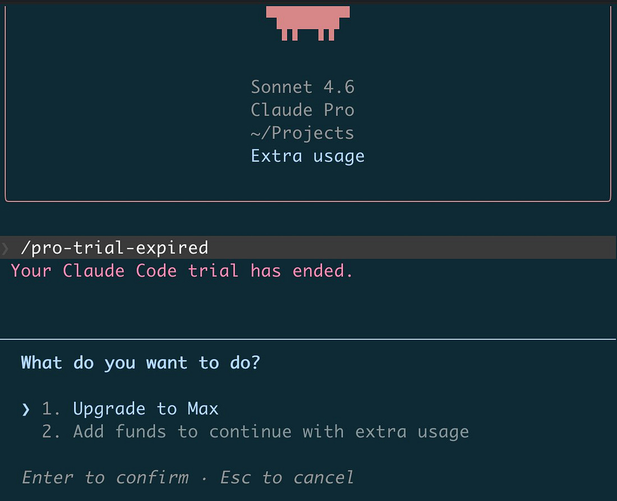Click the pink Claude mascot pixel icon
This screenshot has width=617, height=501.
[x=308, y=23]
